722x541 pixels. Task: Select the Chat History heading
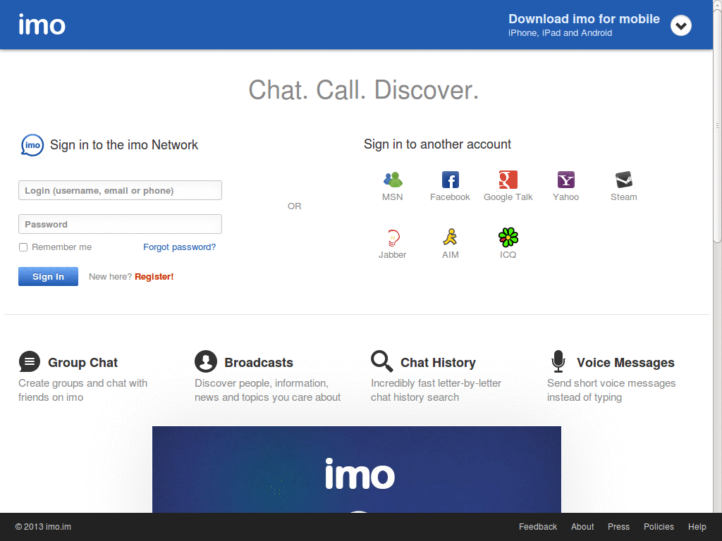[x=438, y=363]
